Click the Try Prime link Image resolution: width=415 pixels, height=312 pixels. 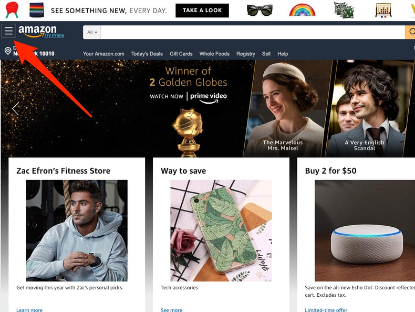coord(54,35)
